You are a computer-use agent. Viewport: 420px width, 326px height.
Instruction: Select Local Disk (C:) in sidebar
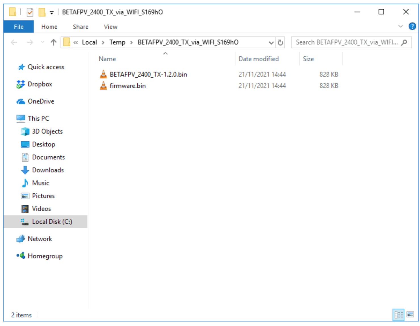45,222
